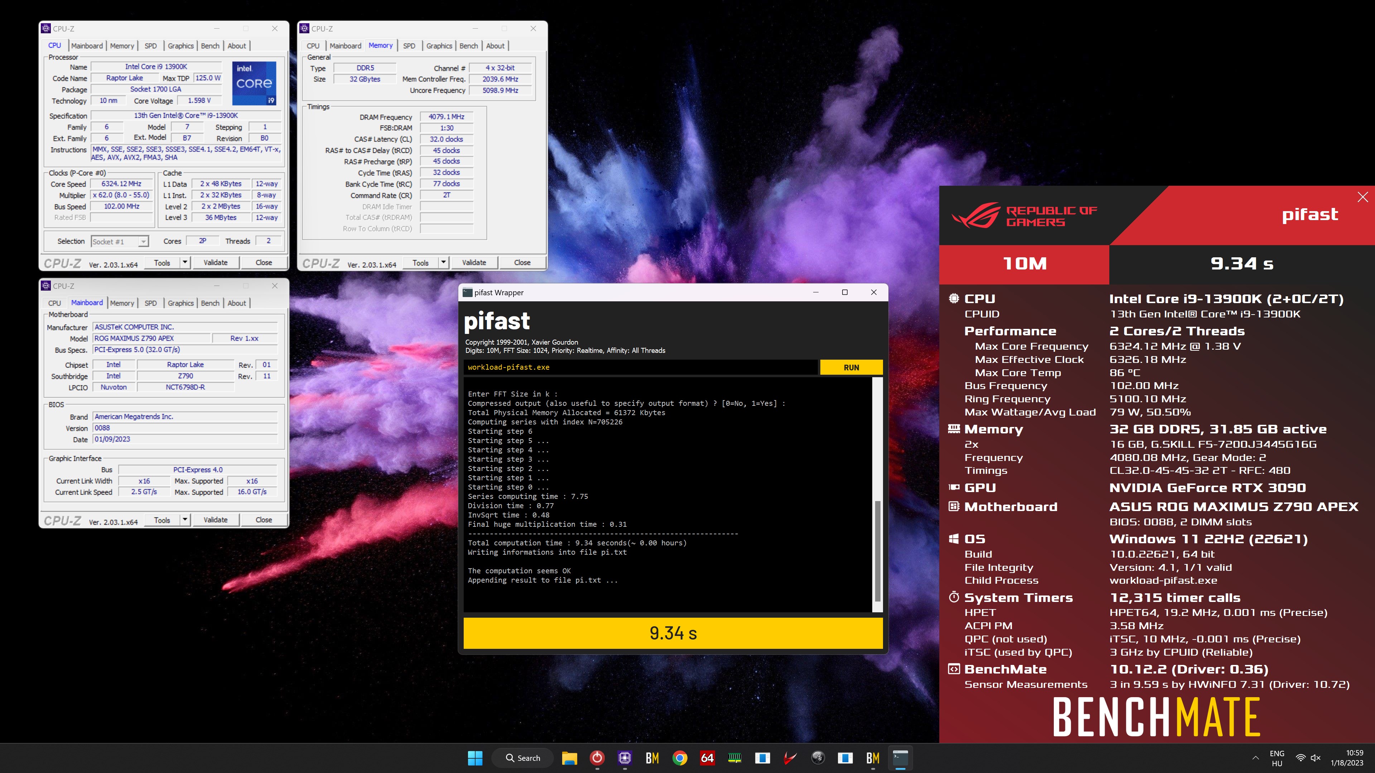Screen dimensions: 1375x773
Task: Click the pifast Wrapper title bar icon
Action: 468,292
